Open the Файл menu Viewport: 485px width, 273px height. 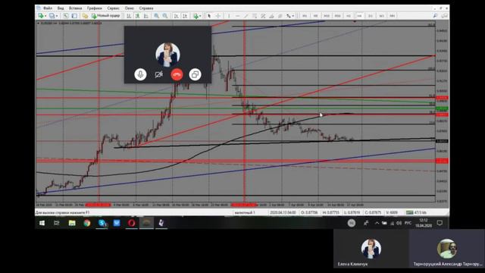point(48,8)
